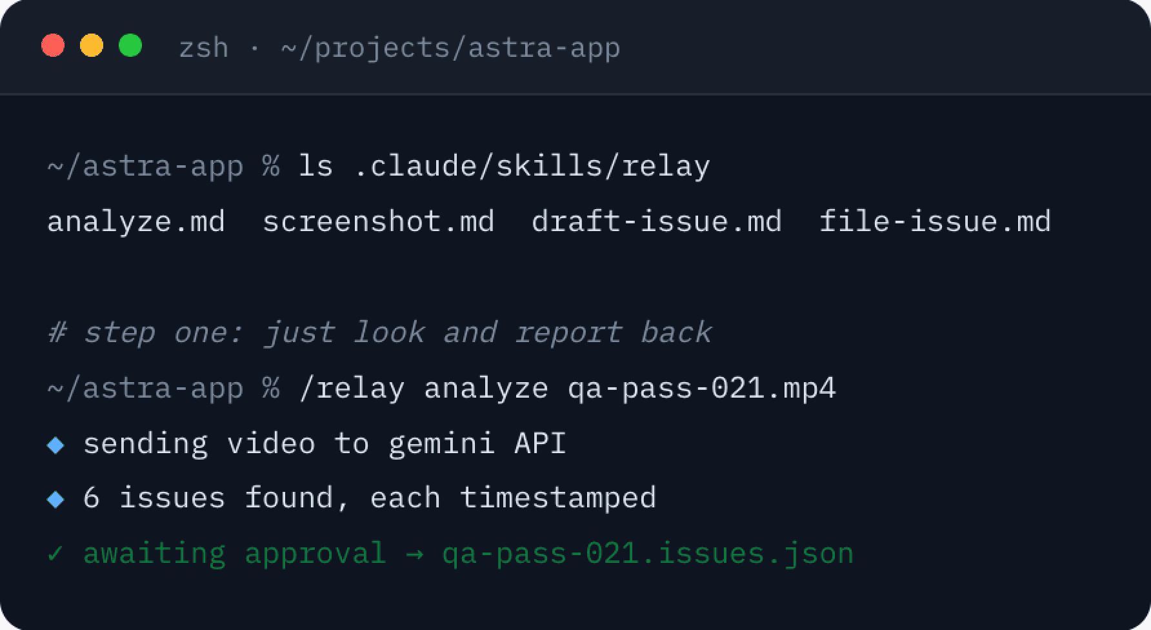Click the yellow minimize window button
This screenshot has height=630, width=1151.
click(92, 46)
